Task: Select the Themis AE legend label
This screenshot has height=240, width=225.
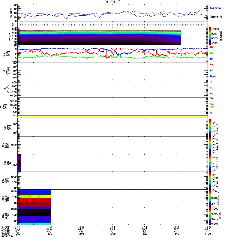Action: [216, 17]
